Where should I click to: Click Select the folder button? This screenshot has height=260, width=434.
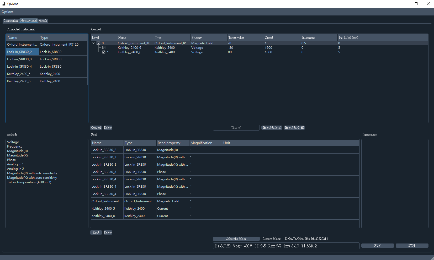pos(236,239)
